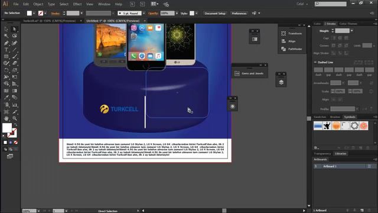Select the Column Graph tool
This screenshot has width=378, height=213.
pos(14,105)
